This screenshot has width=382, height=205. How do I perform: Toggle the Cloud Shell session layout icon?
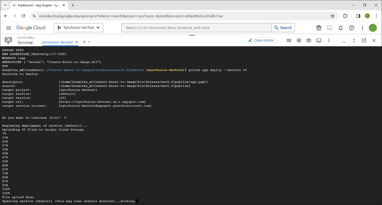319,40
